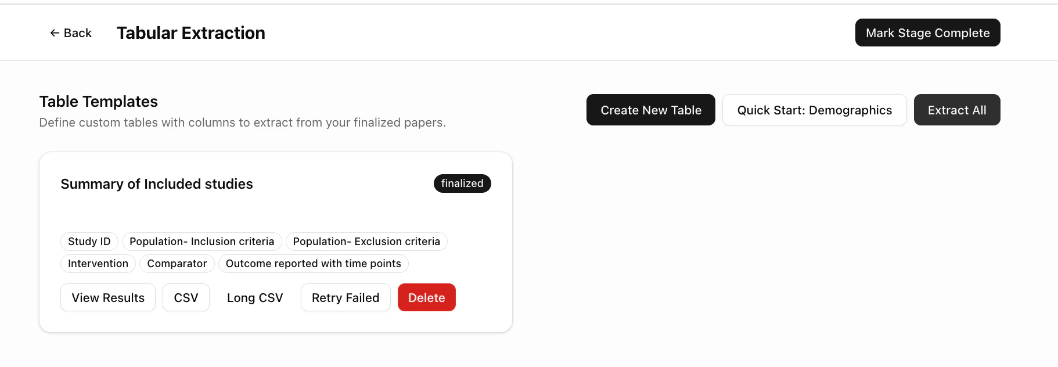Click the Tabular Extraction page title
This screenshot has height=367, width=1058.
[x=190, y=33]
